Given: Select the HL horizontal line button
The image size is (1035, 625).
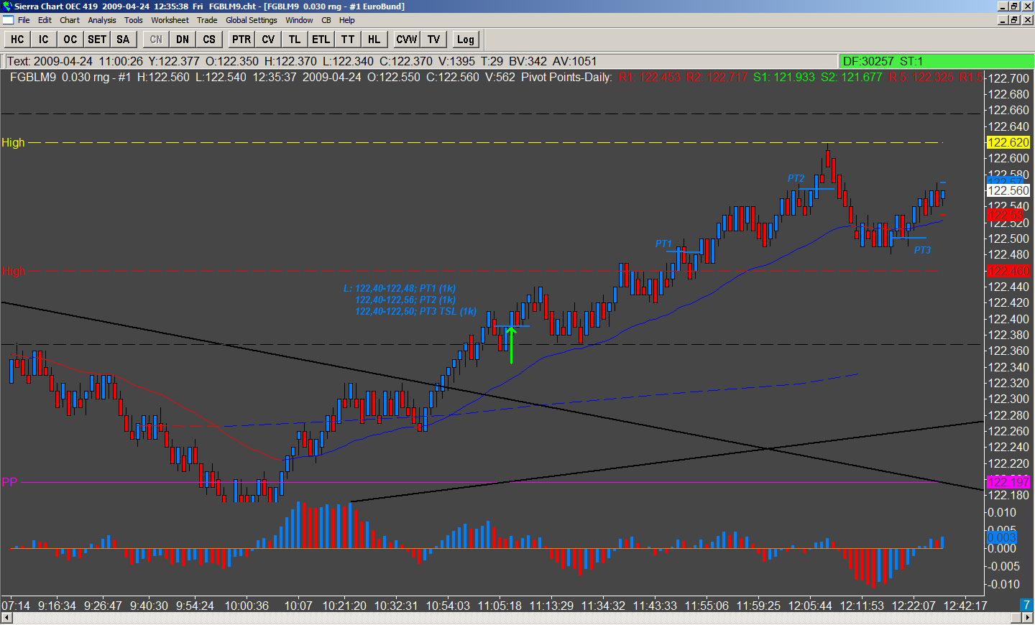Looking at the screenshot, I should 374,40.
